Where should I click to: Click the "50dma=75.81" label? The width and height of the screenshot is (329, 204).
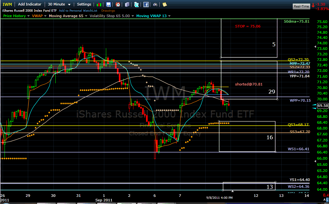297,21
